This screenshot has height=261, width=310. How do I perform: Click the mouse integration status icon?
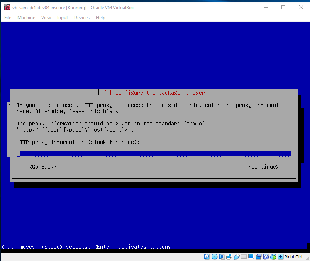click(x=273, y=256)
